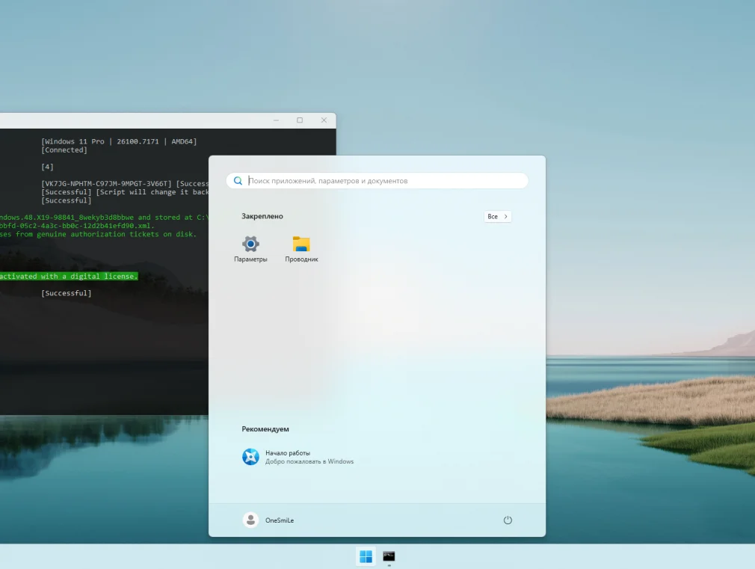
Task: Open the Начало работы recommended entry title
Action: click(288, 453)
